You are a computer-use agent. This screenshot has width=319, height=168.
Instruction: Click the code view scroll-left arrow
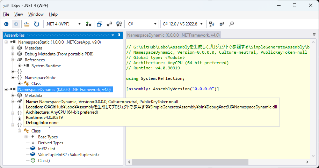click(129, 162)
